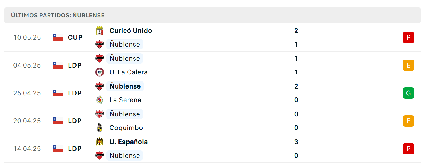Click Chile flag in 14.04.25 match row
This screenshot has height=168, width=425.
[58, 149]
